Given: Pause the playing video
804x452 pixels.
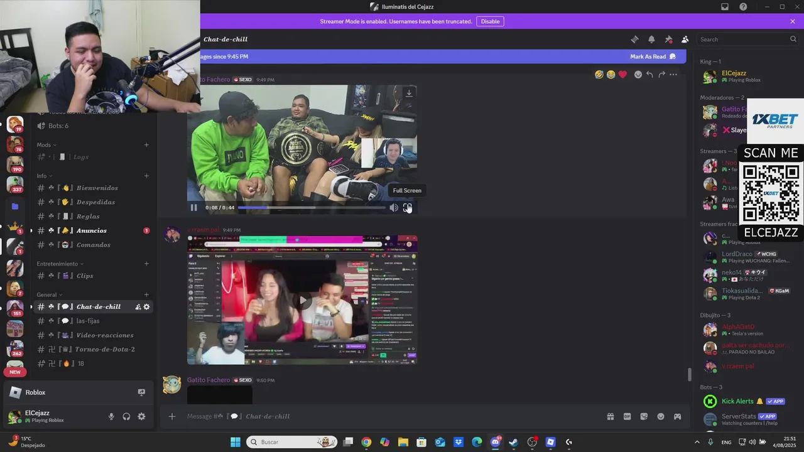Looking at the screenshot, I should tap(194, 208).
